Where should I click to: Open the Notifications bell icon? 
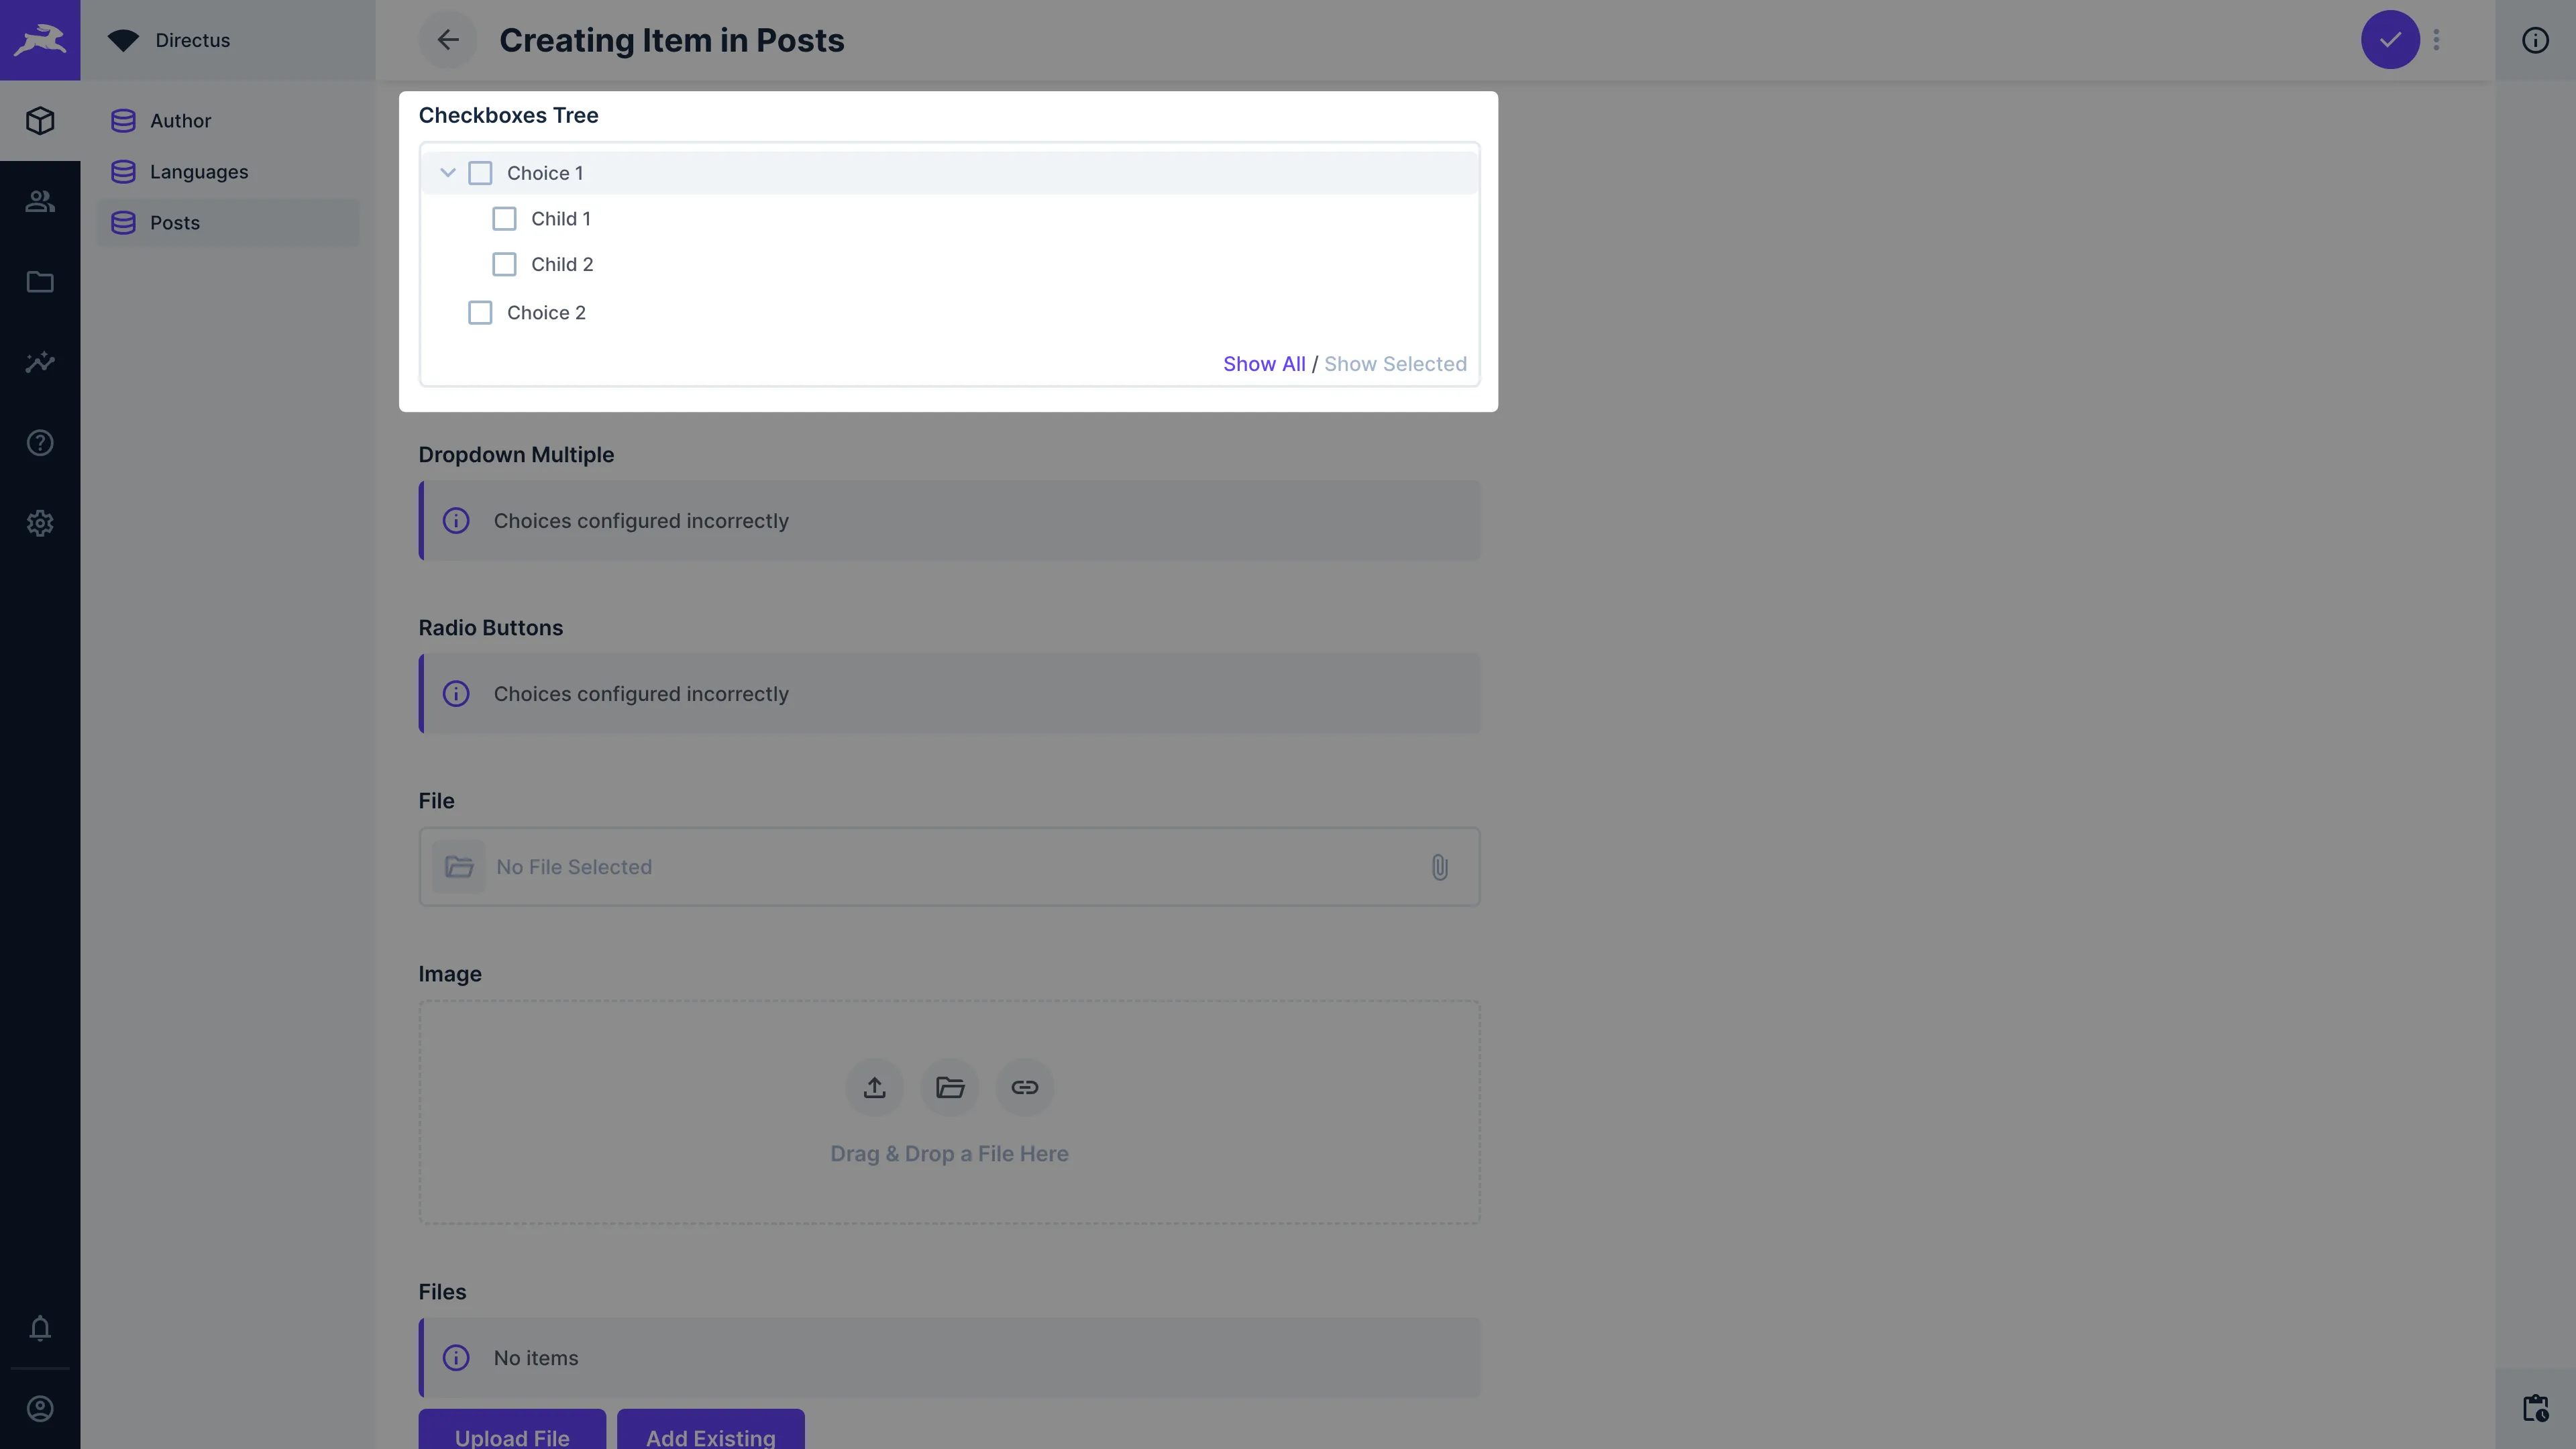coord(40,1329)
